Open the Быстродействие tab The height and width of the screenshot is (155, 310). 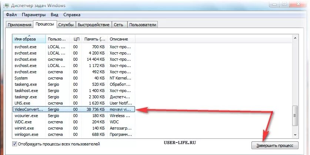click(93, 25)
